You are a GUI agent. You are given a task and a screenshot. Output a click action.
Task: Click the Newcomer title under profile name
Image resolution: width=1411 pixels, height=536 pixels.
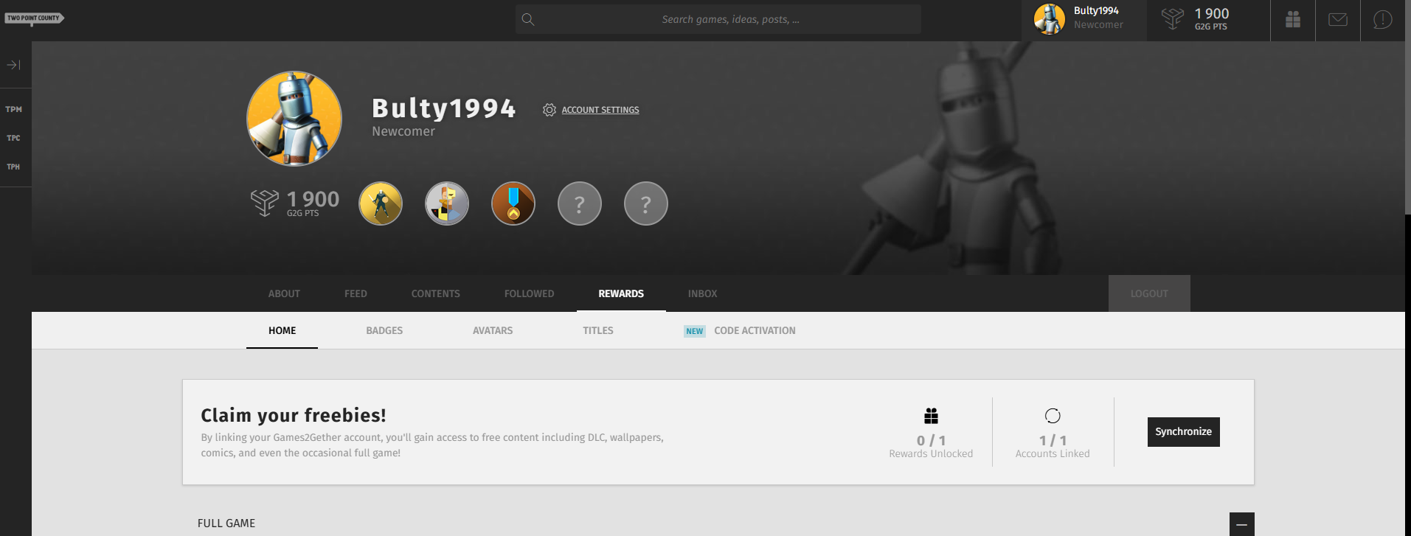pos(403,131)
